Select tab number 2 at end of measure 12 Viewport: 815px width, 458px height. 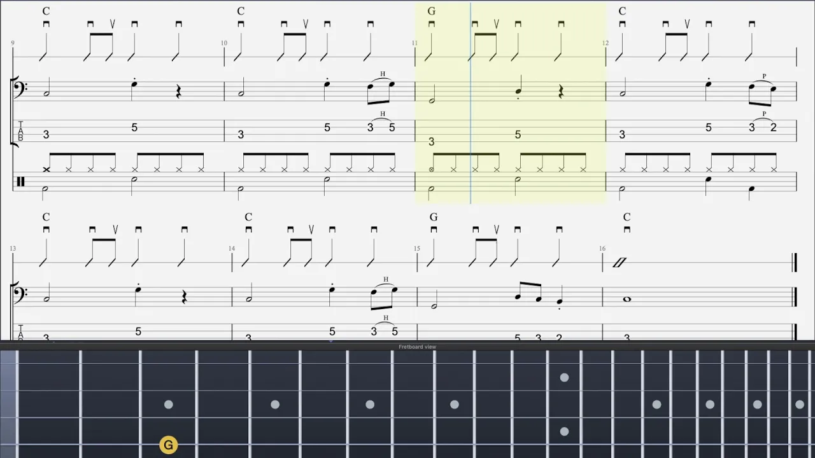[773, 127]
